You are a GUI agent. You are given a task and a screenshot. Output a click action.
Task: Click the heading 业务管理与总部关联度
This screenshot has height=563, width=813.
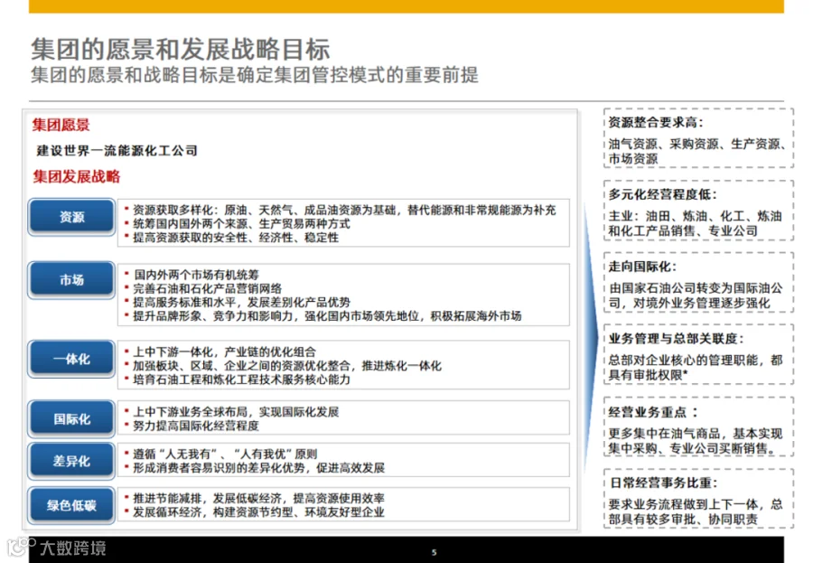(x=676, y=339)
